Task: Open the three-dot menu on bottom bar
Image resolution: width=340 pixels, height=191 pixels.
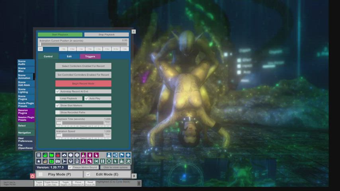Action: point(139,183)
